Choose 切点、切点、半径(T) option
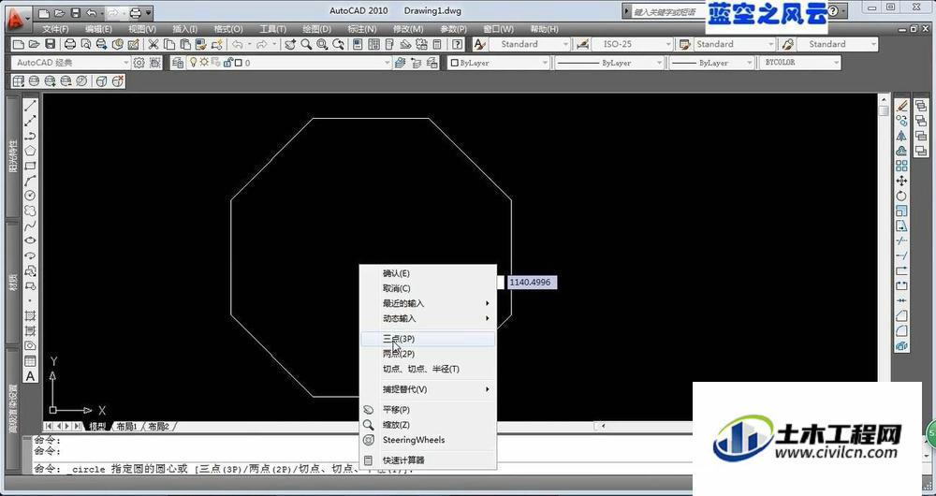 tap(429, 369)
